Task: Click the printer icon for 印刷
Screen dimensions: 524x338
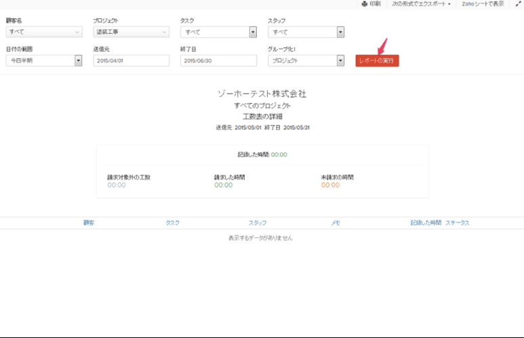Action: 364,4
